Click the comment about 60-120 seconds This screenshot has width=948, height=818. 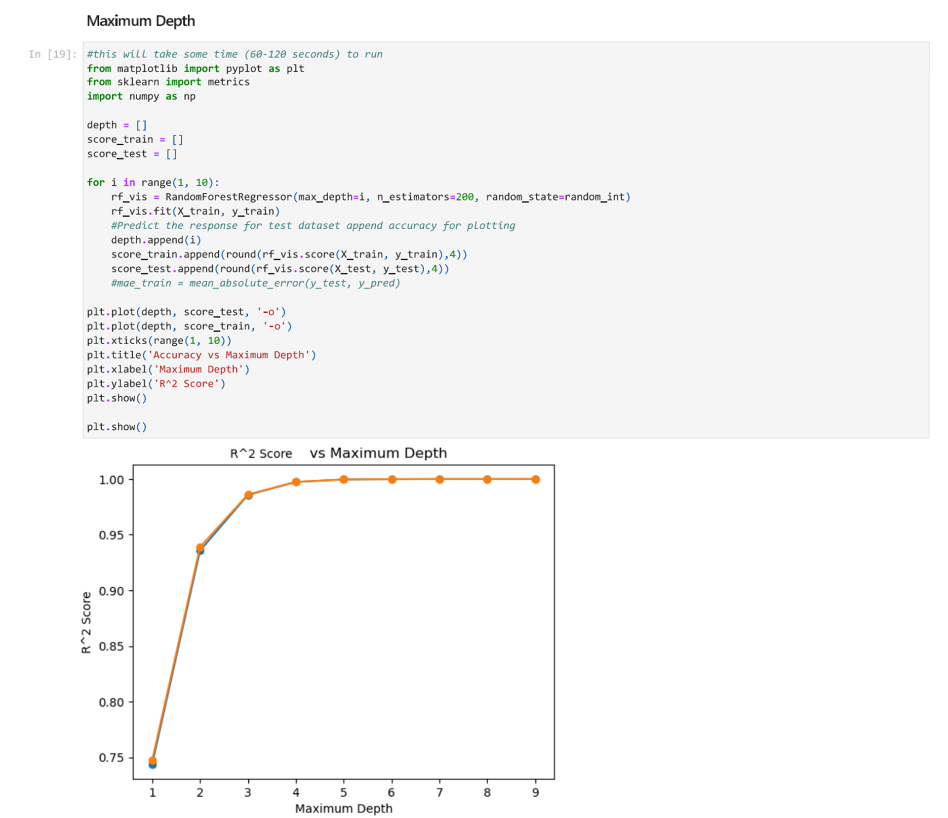pyautogui.click(x=235, y=54)
